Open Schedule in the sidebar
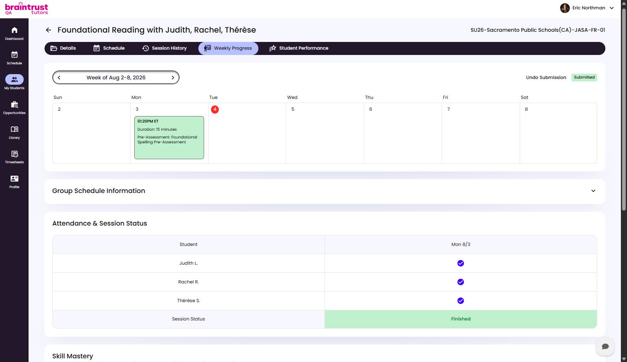 [14, 58]
